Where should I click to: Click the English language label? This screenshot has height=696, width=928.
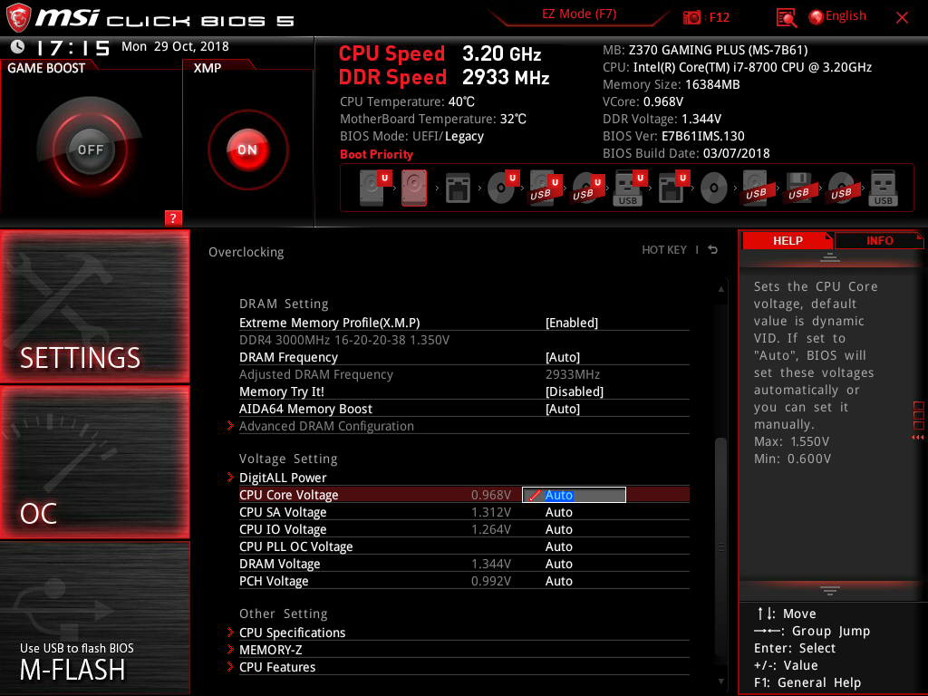[846, 16]
